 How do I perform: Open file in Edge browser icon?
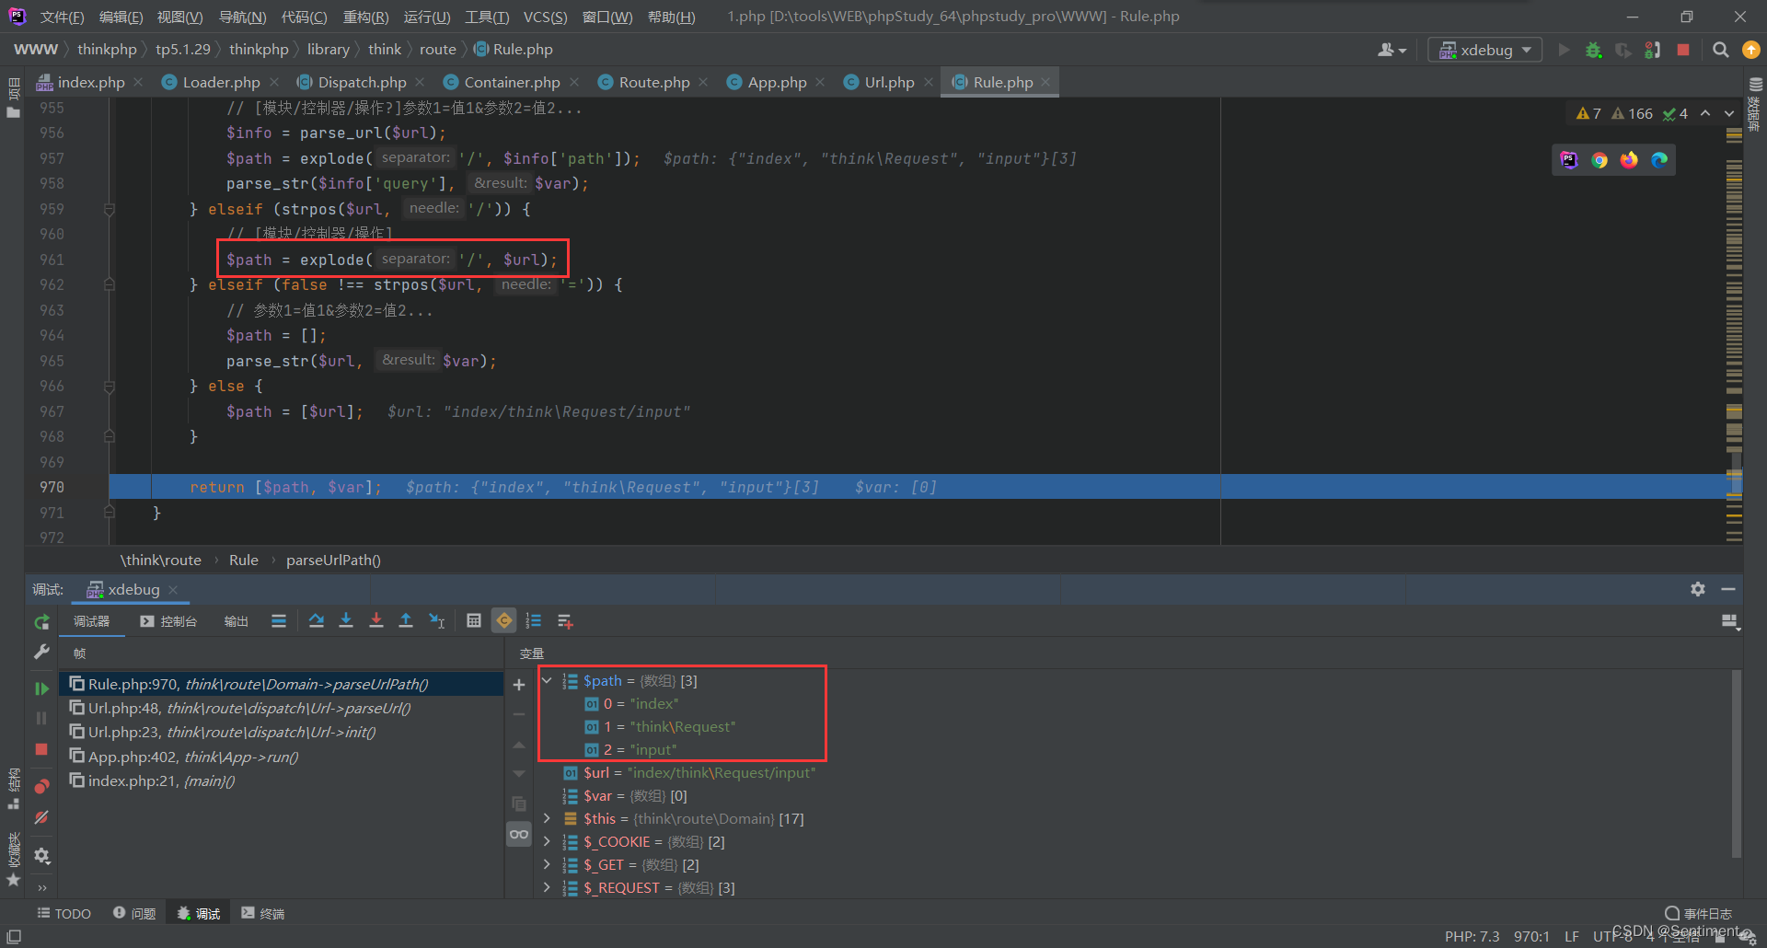(1659, 160)
